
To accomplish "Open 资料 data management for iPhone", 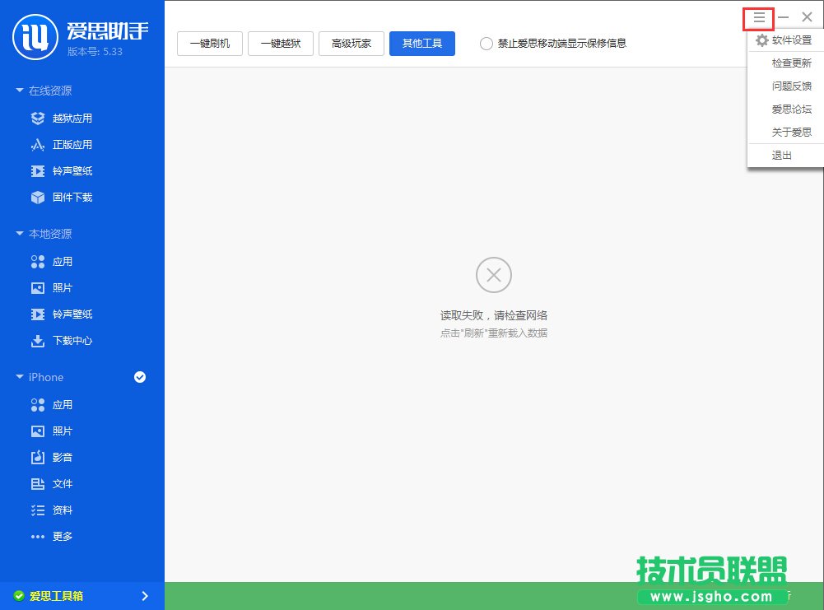I will [58, 510].
